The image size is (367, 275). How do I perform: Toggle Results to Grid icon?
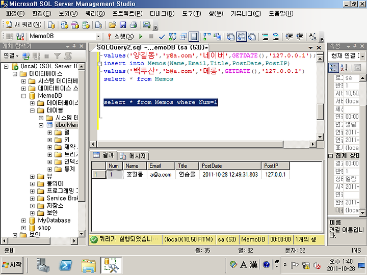[241, 37]
